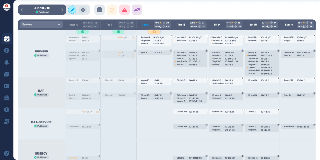The image size is (320, 160).
Task: Open the briefcase section in the sidebar
Action: (7, 98)
